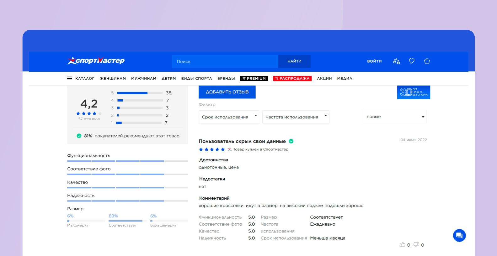Expand the Частота использования filter
497x256 pixels.
click(x=296, y=117)
